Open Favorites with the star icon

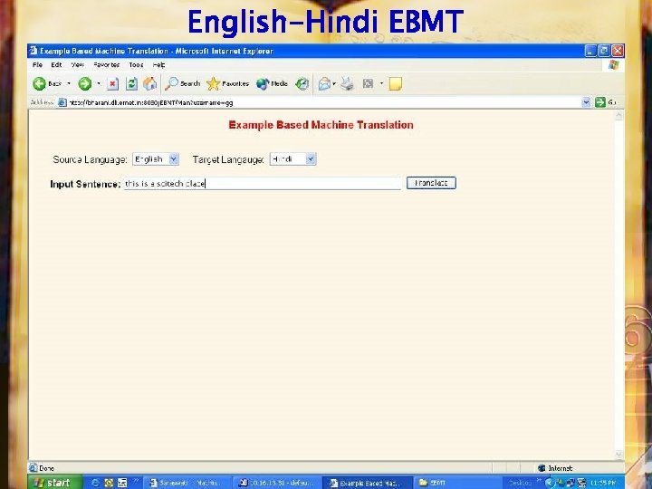click(x=213, y=83)
